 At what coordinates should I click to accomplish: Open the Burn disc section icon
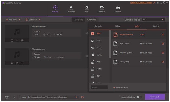pyautogui.click(x=87, y=8)
